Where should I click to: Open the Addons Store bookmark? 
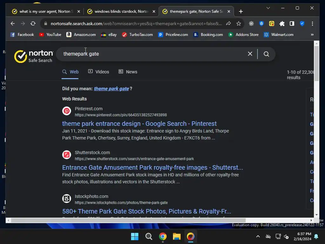tap(243, 35)
